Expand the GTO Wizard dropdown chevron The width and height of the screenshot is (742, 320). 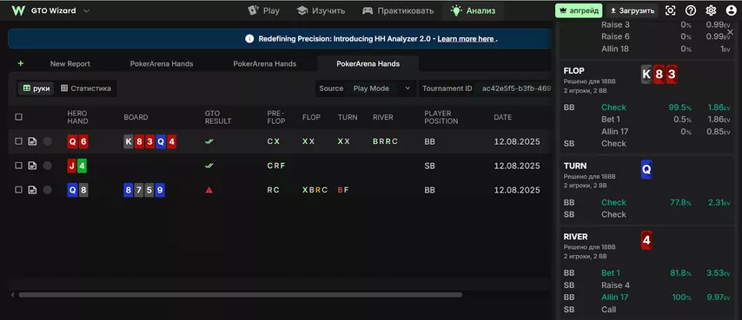pos(86,11)
